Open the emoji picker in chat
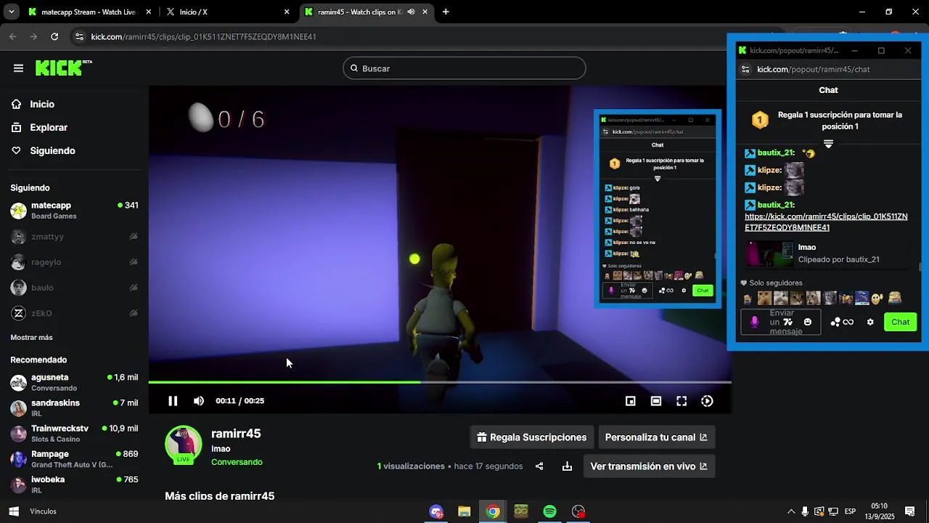This screenshot has width=929, height=523. [808, 322]
